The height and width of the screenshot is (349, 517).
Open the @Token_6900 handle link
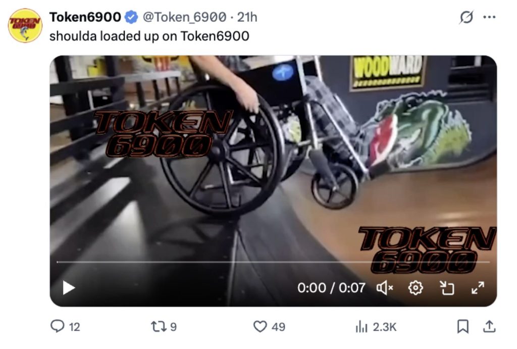coord(185,17)
